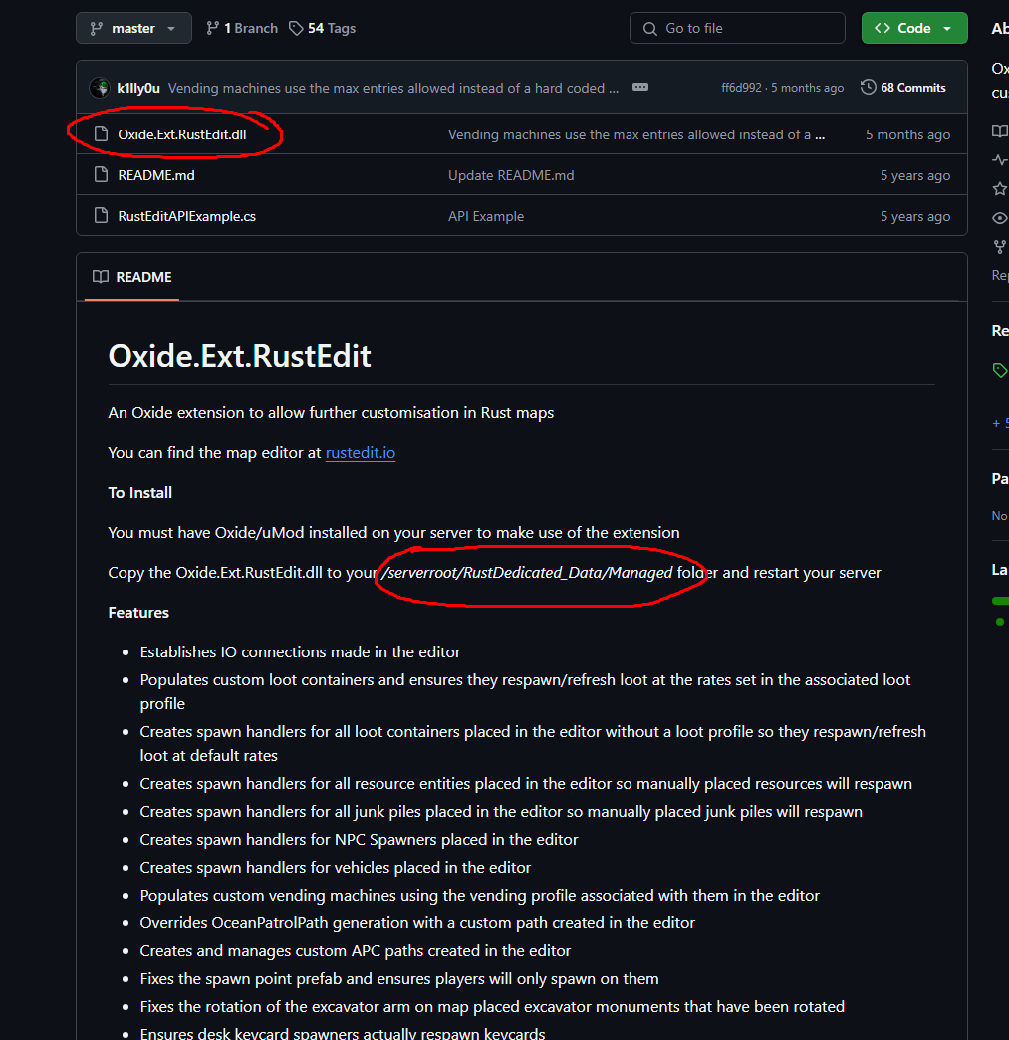Click the book icon beside the README heading

tap(100, 277)
